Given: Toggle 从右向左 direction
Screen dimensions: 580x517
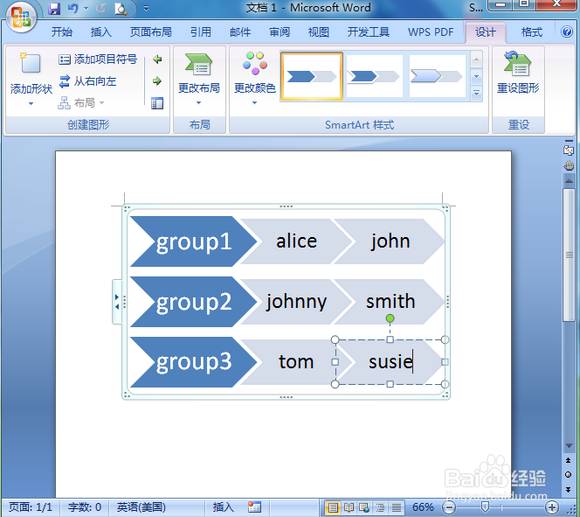Looking at the screenshot, I should pyautogui.click(x=87, y=81).
